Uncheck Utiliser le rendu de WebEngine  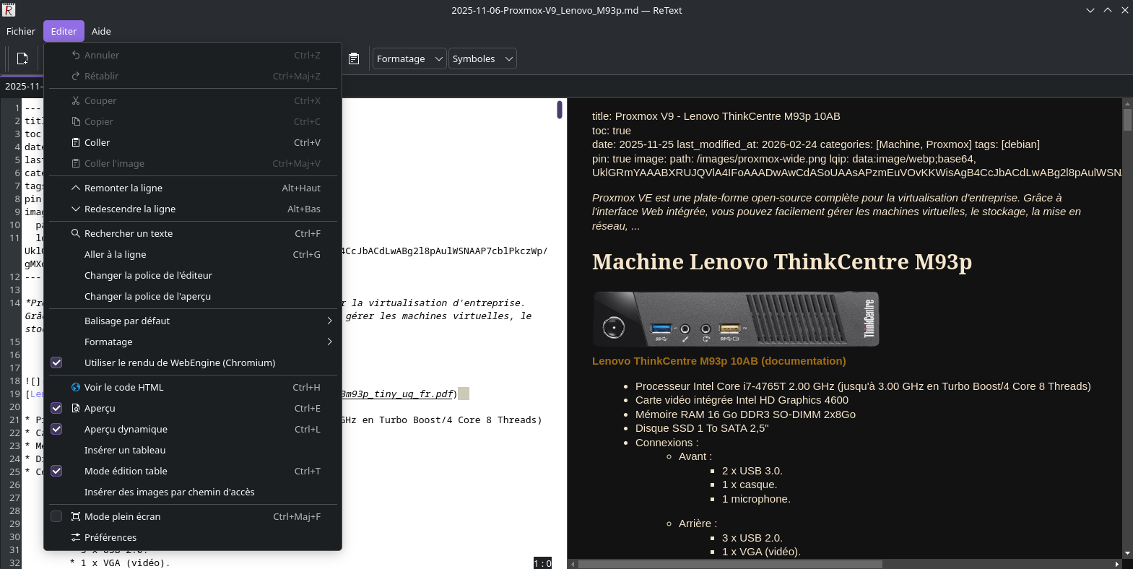[x=56, y=363]
